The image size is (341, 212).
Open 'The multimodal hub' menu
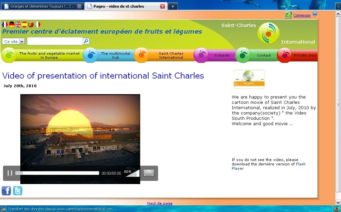point(116,56)
